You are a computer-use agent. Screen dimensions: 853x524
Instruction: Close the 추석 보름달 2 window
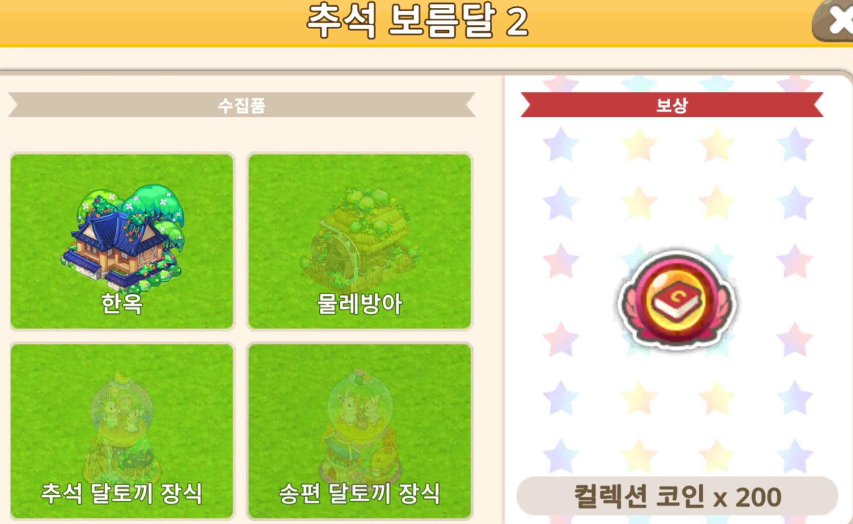click(834, 20)
